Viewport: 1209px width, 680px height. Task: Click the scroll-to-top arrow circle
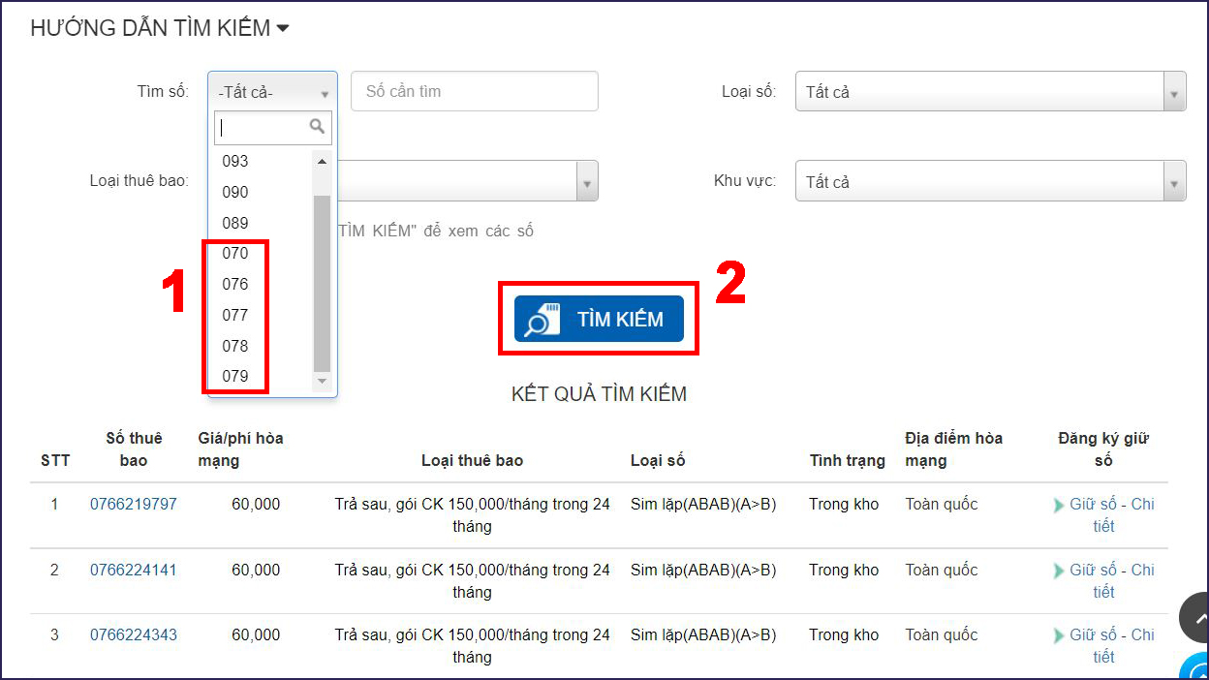pos(1197,617)
